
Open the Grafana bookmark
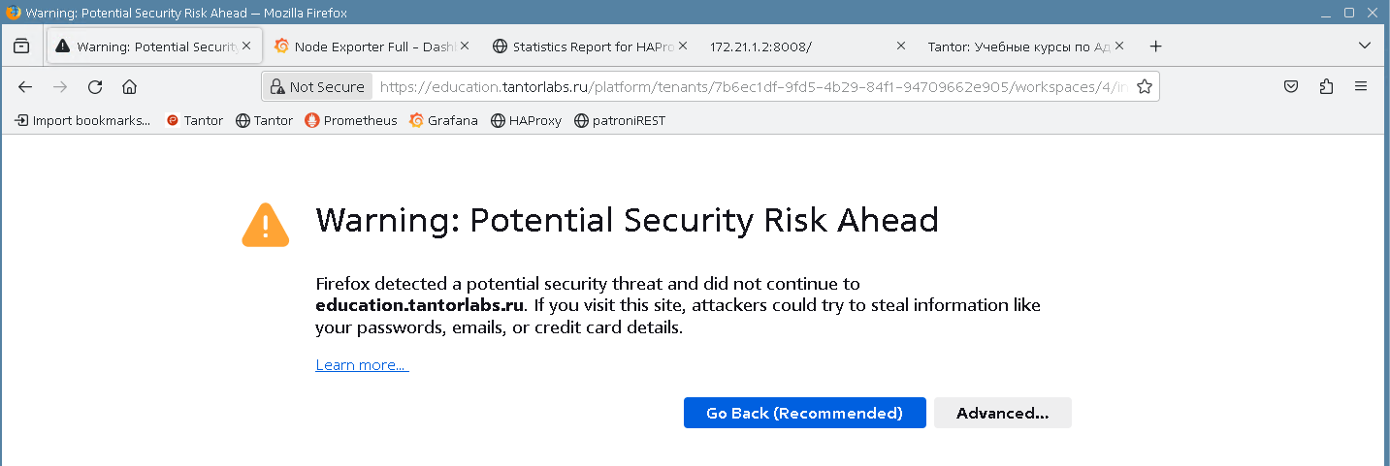tap(444, 121)
